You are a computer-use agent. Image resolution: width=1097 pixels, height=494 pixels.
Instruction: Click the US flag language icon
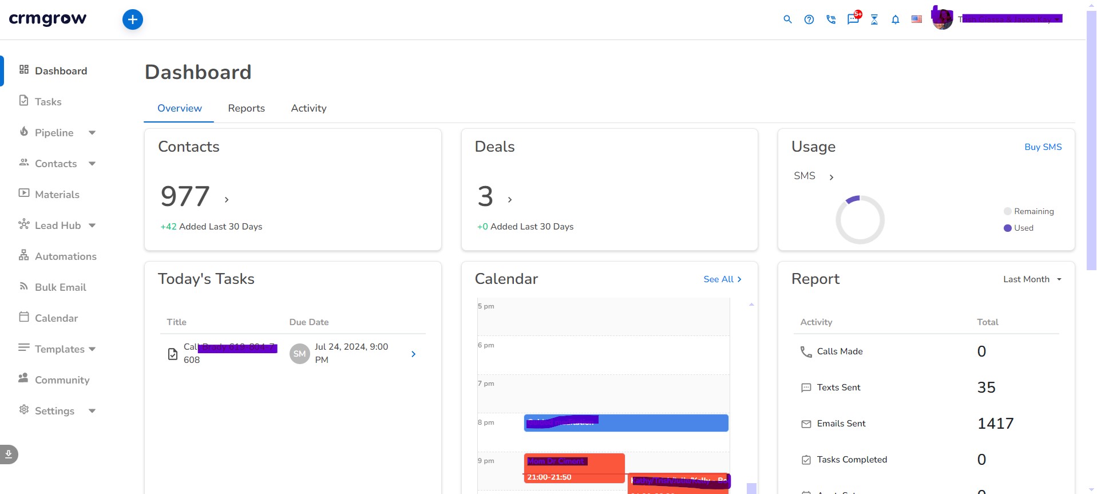[917, 19]
